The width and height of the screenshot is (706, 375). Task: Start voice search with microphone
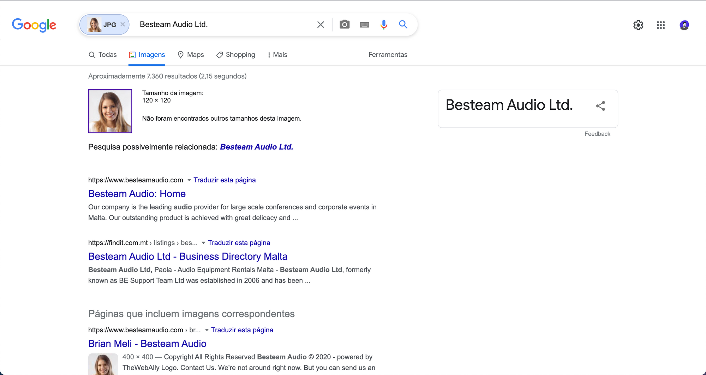click(x=384, y=24)
